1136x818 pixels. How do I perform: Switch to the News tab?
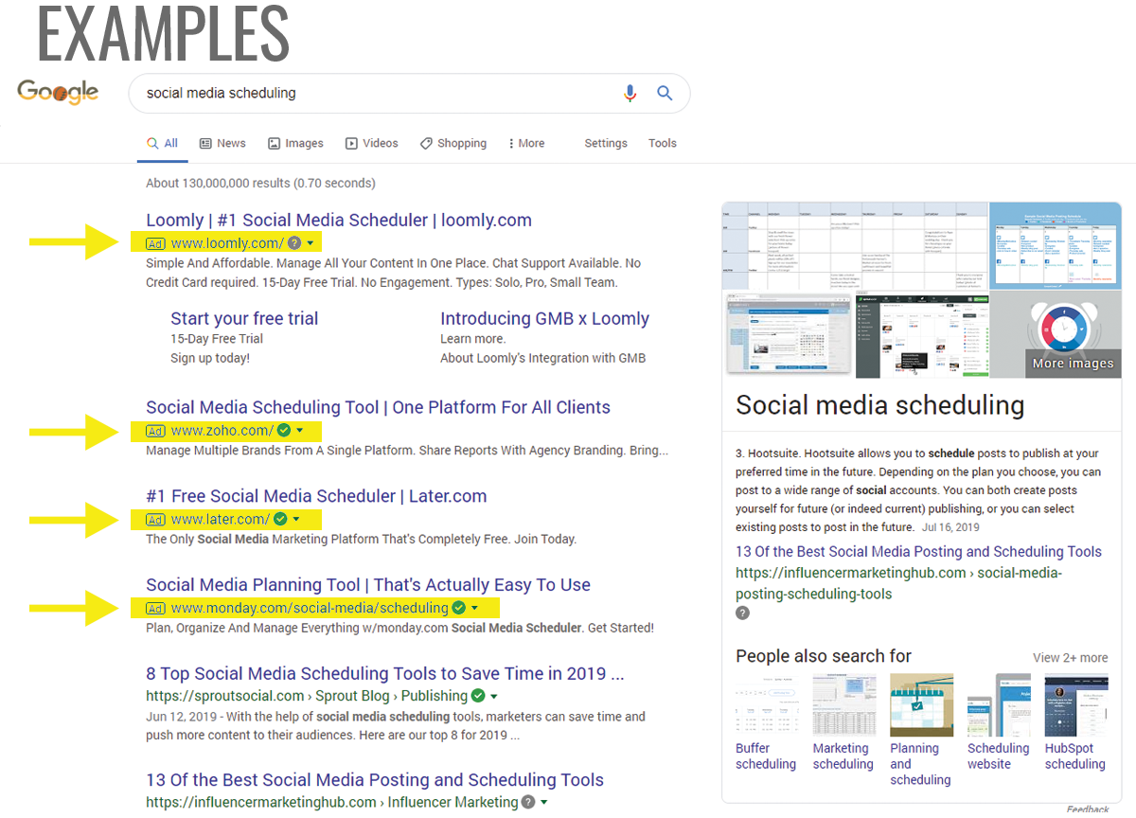222,143
